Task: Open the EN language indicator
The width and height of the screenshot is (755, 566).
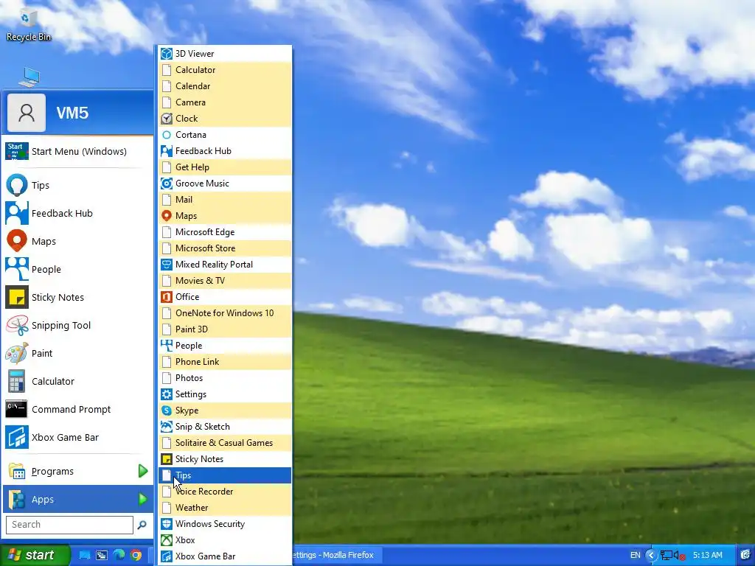Action: point(635,556)
